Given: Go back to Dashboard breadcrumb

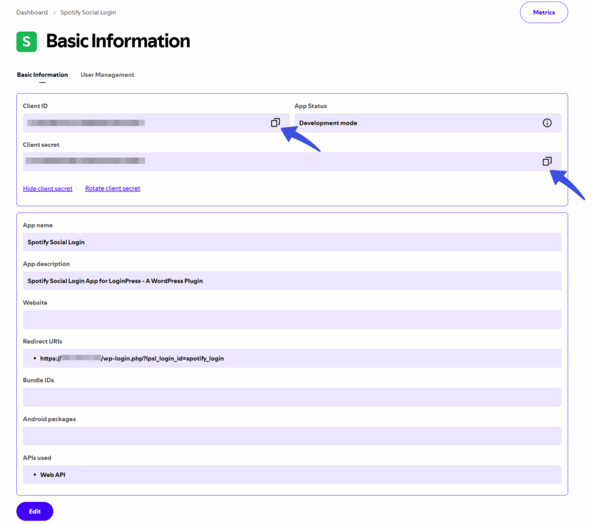Looking at the screenshot, I should [32, 13].
